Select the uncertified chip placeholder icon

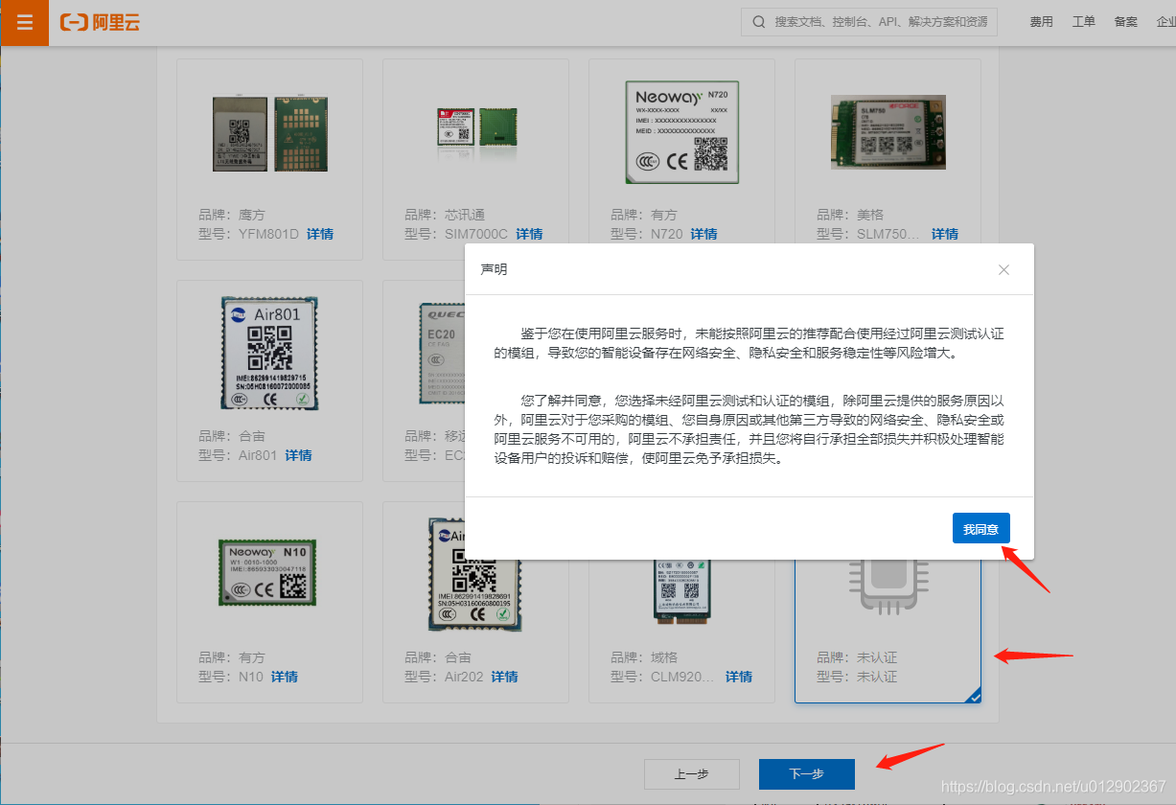pos(888,586)
